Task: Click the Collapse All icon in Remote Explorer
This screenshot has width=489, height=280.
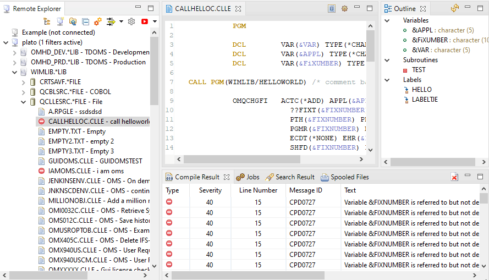Action: 85,21
